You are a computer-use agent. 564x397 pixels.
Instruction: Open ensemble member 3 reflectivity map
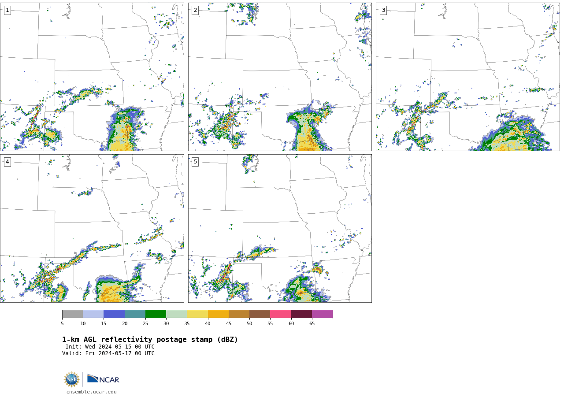[x=468, y=77]
